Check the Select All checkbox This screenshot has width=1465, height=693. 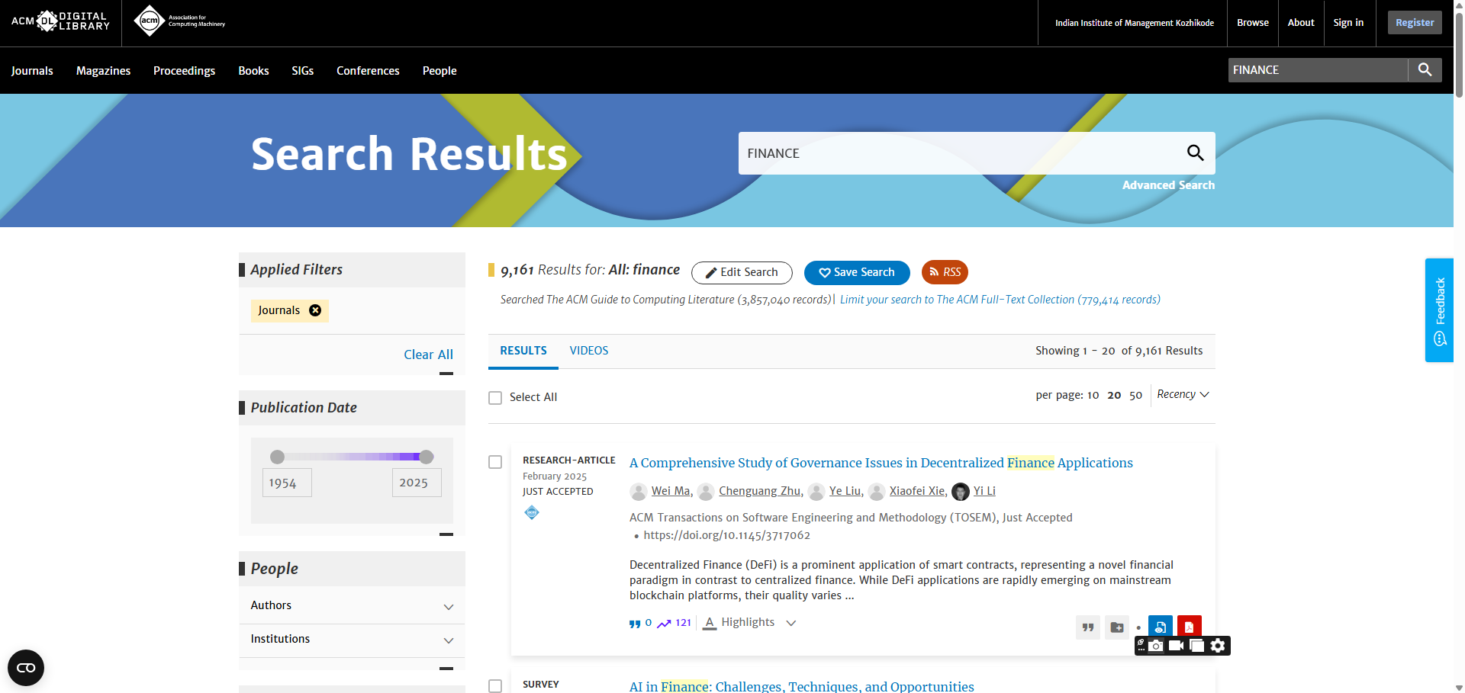tap(495, 398)
